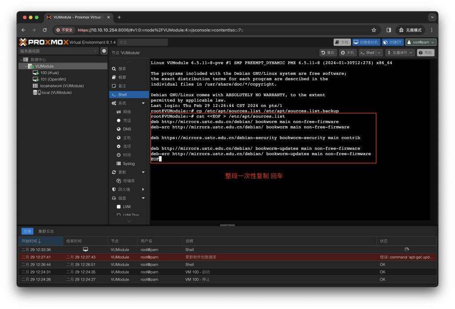The image size is (455, 309).
Task: Select localnetwork (VUModule) entry
Action: (62, 86)
